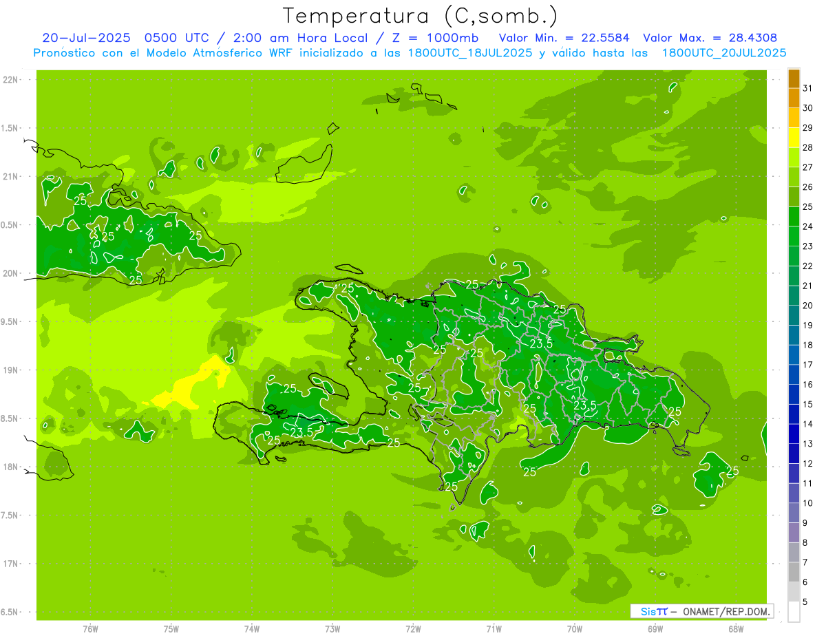The width and height of the screenshot is (826, 638).
Task: Click the "23.5" contour label on Haiti's southern peninsula
Action: [301, 432]
